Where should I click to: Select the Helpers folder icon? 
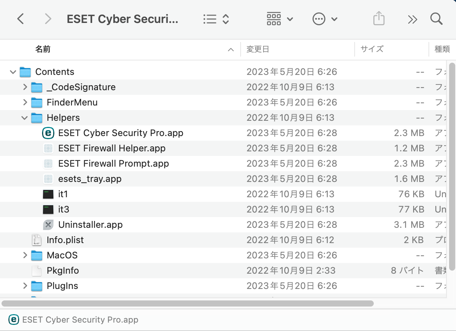pyautogui.click(x=37, y=118)
